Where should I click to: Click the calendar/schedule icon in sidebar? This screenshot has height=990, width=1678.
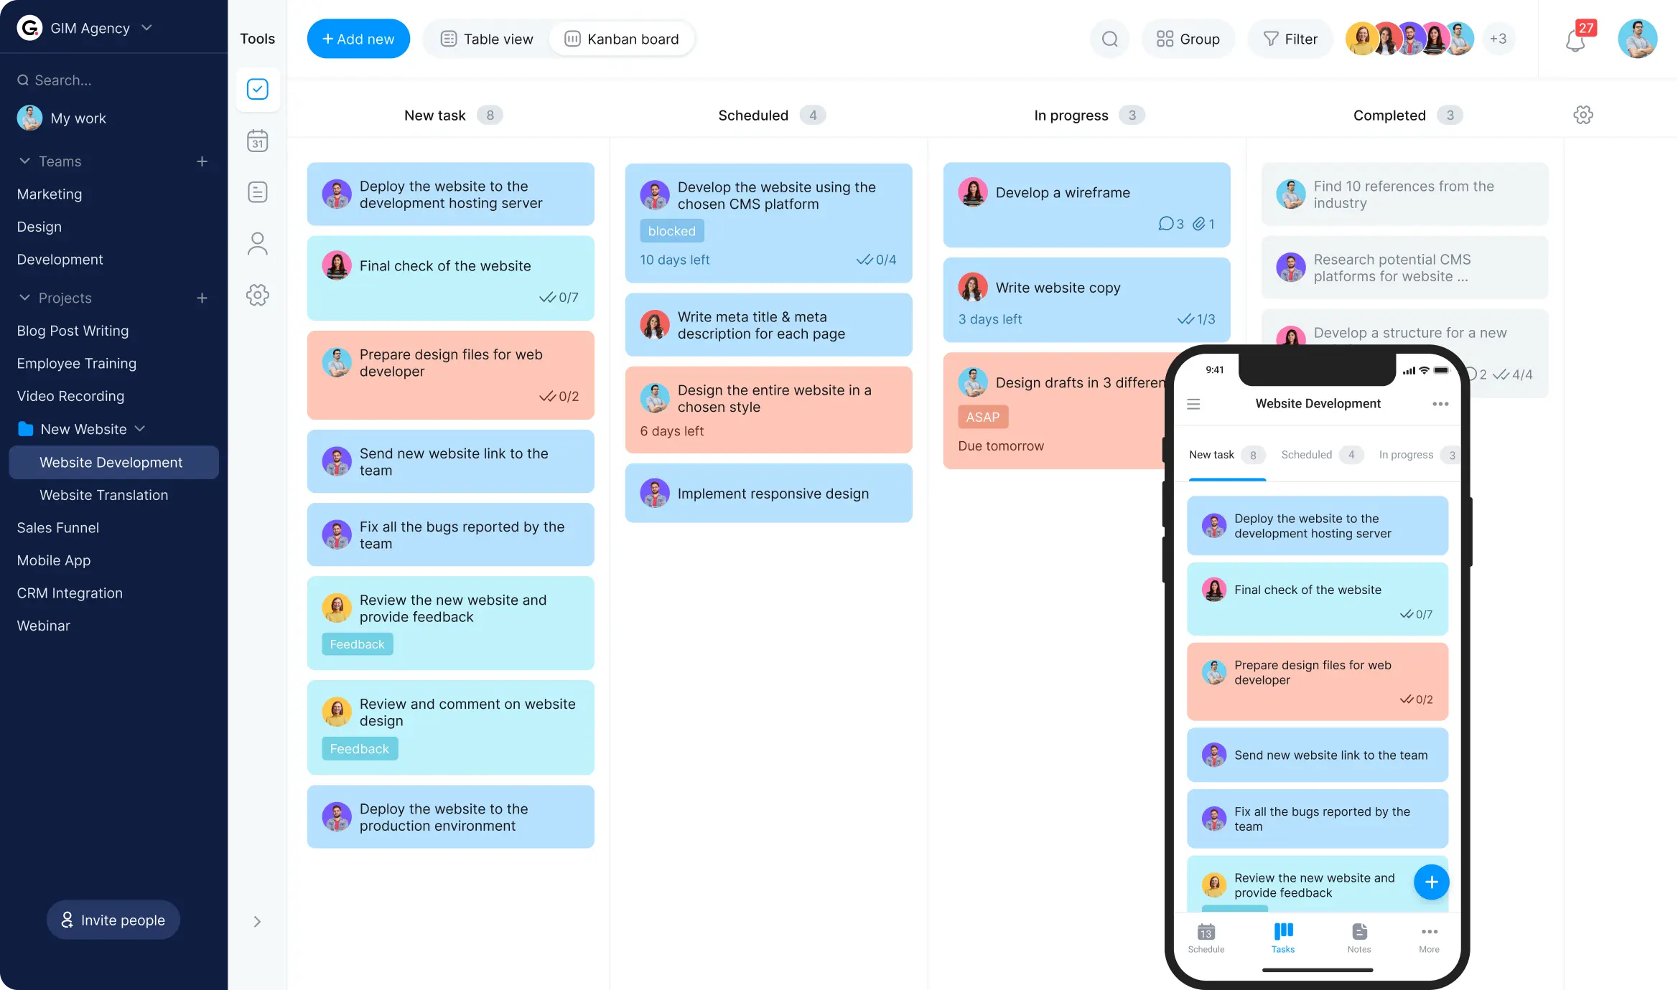click(x=257, y=141)
